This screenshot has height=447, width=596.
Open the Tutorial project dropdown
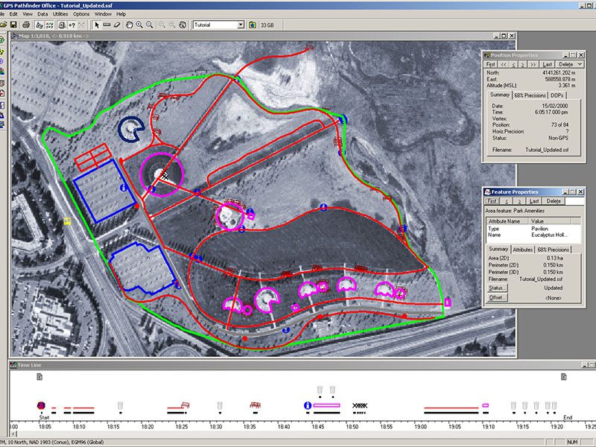click(x=241, y=25)
